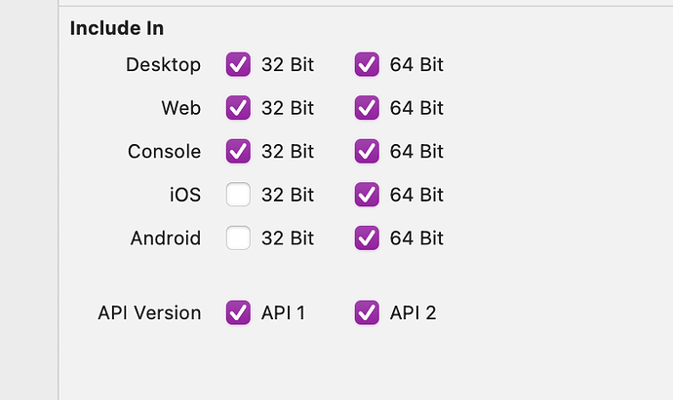Screen dimensions: 673x400
Task: Uncheck Desktop 64 Bit checkbox
Action: (x=367, y=65)
